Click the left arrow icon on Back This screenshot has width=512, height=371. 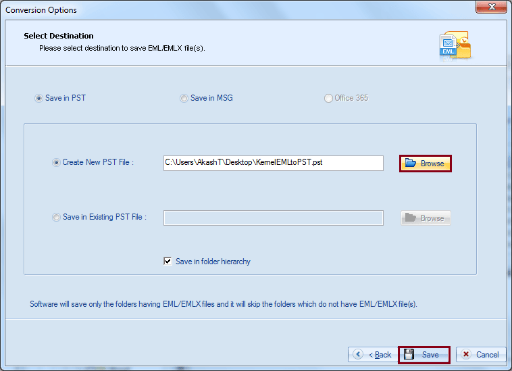tap(358, 354)
